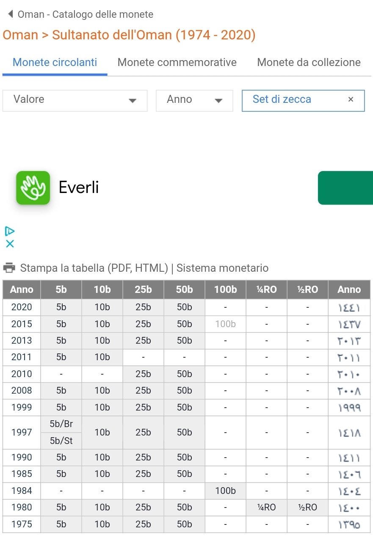Click the green Everli ad button

click(x=345, y=188)
